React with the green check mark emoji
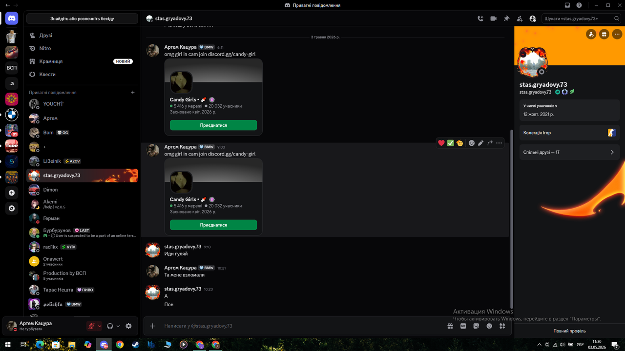 pos(451,143)
